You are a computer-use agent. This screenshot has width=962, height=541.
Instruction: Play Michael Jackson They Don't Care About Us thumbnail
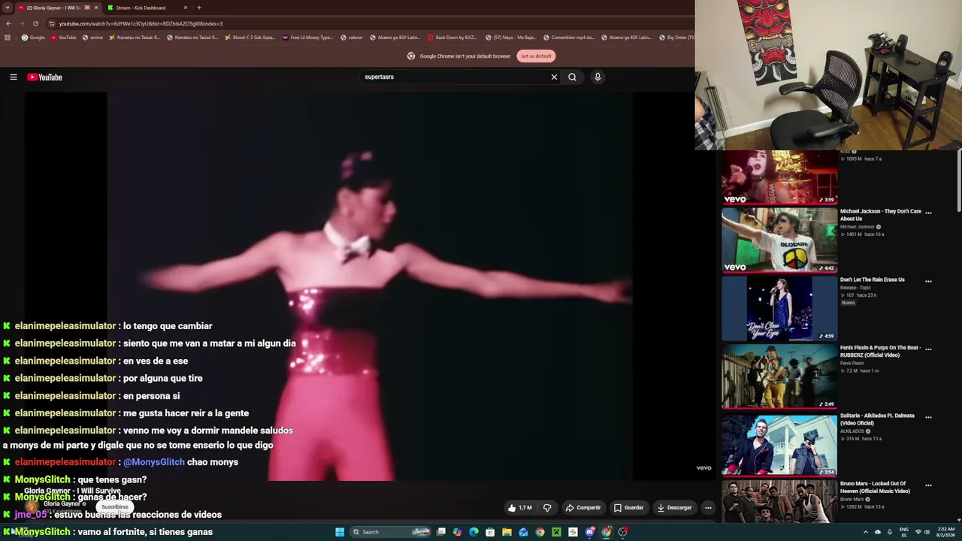click(779, 240)
